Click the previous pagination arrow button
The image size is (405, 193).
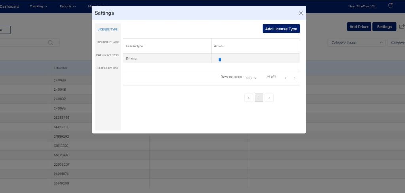[x=249, y=97]
